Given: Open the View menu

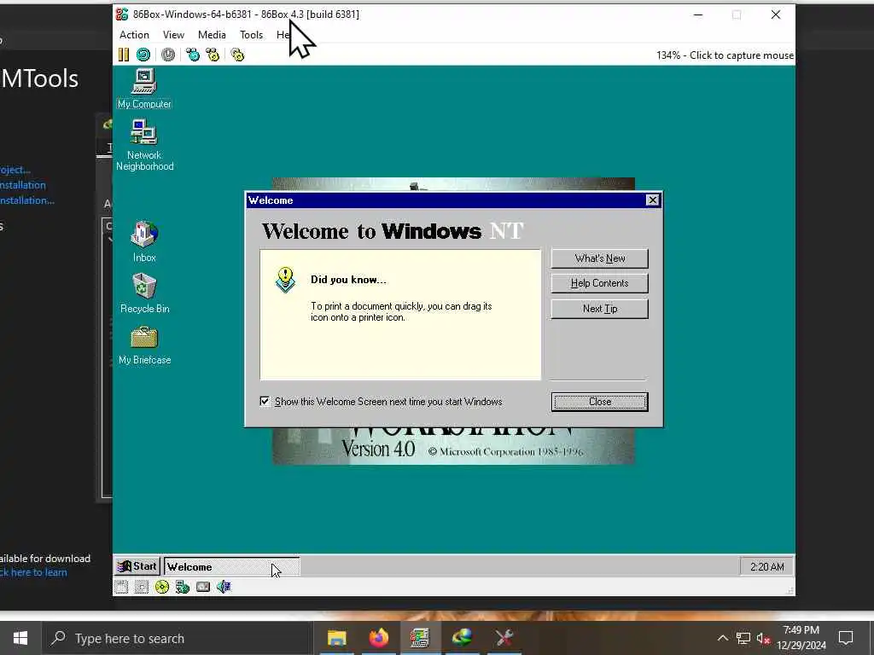Looking at the screenshot, I should pyautogui.click(x=173, y=34).
